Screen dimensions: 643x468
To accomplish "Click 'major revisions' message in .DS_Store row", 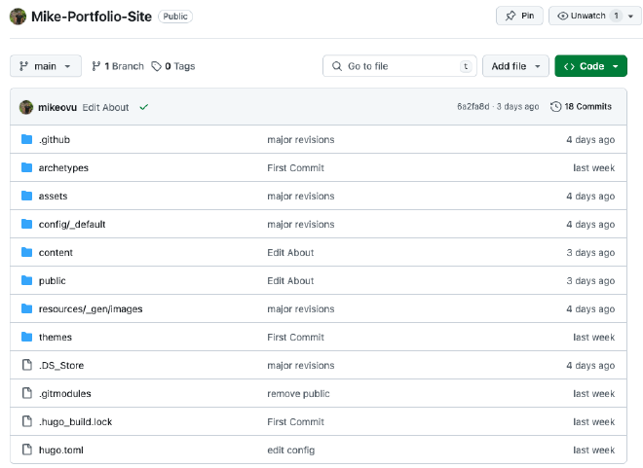I will (301, 366).
